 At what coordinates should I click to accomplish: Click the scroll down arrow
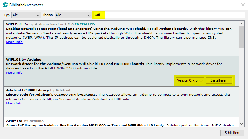pos(241,124)
